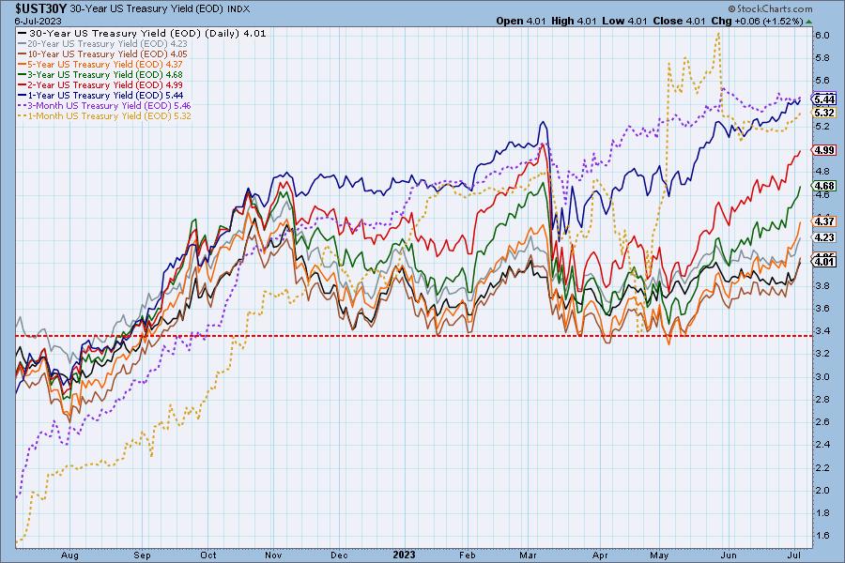The width and height of the screenshot is (845, 563).
Task: Click the 2023 label on the time axis
Action: 404,555
